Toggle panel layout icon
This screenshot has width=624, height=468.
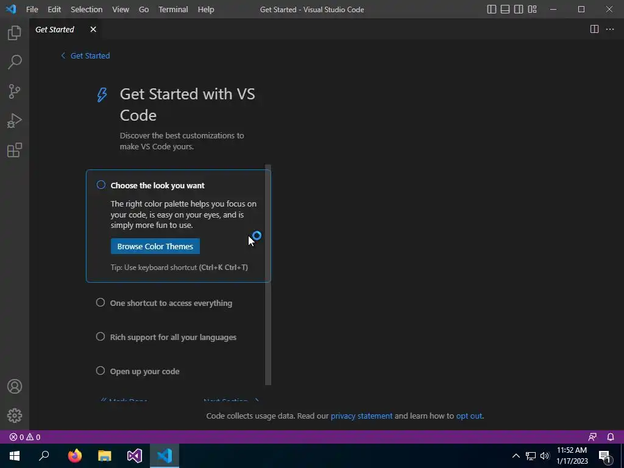tap(505, 9)
